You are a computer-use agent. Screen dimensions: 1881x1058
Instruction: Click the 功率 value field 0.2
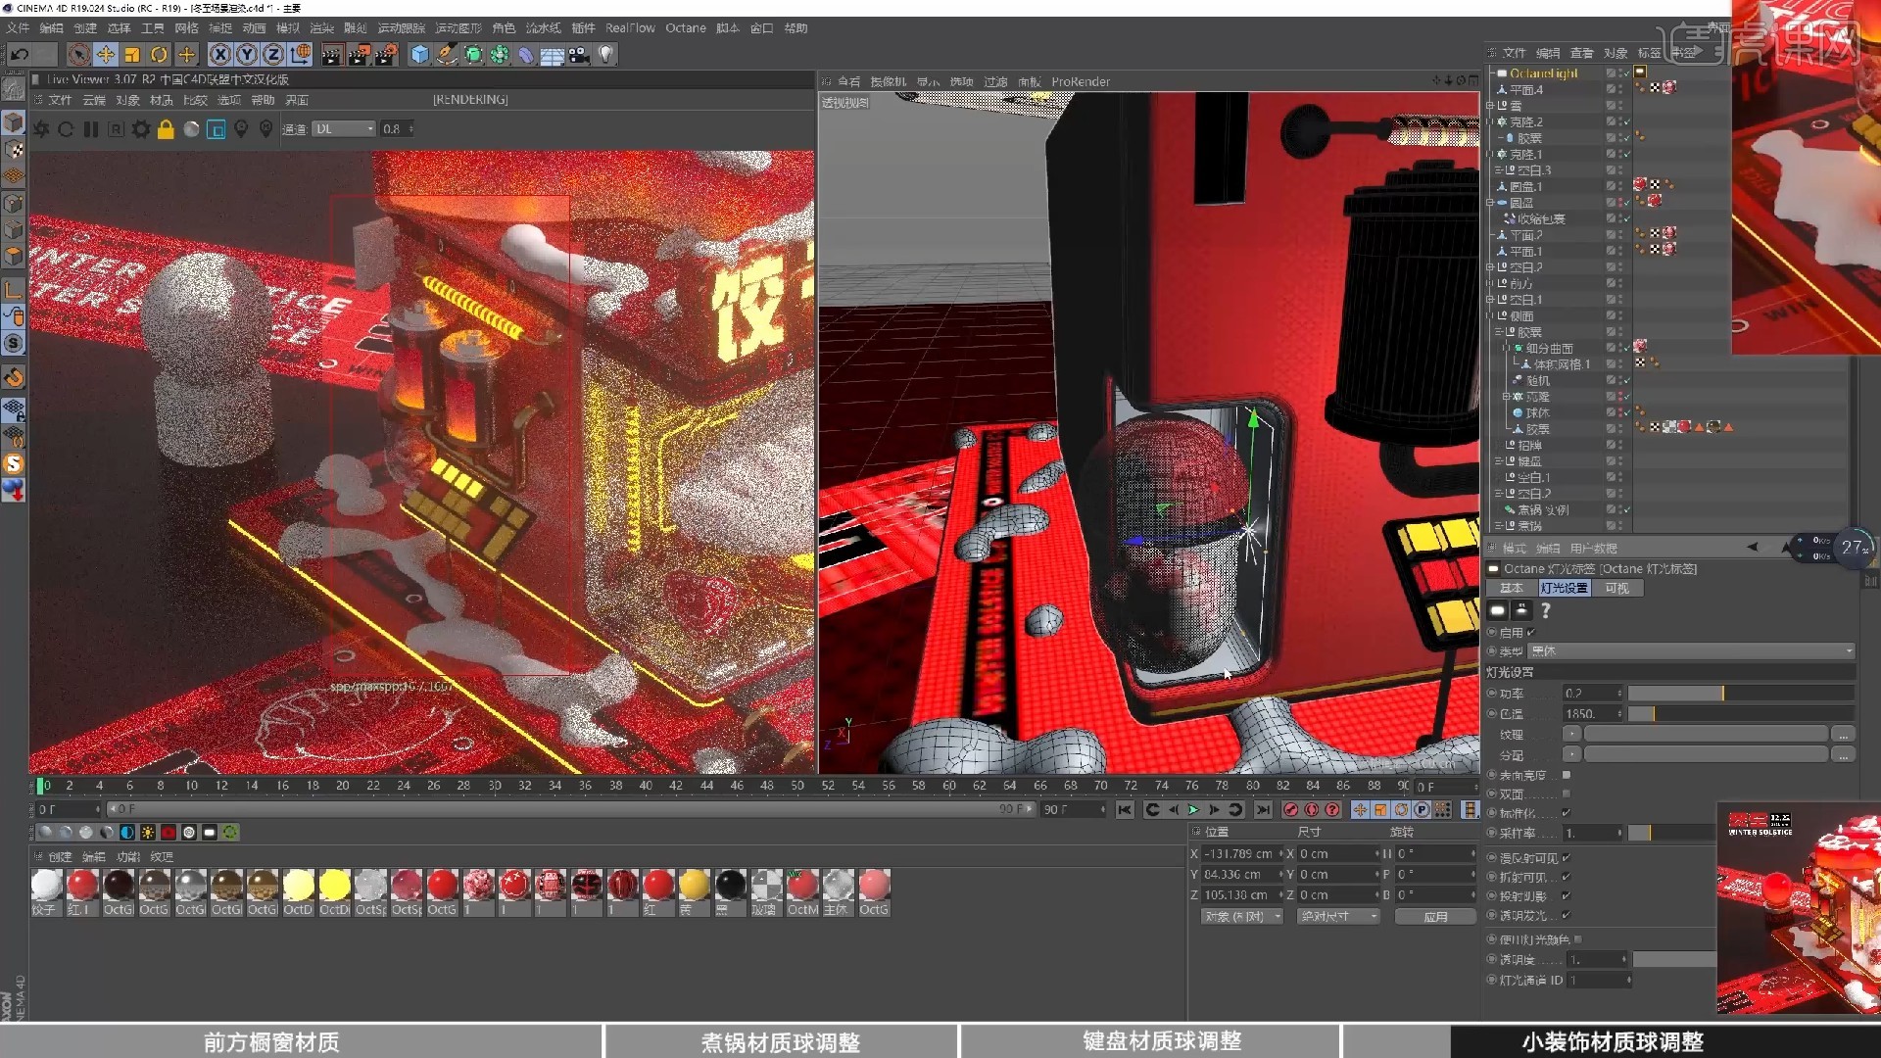click(x=1592, y=694)
